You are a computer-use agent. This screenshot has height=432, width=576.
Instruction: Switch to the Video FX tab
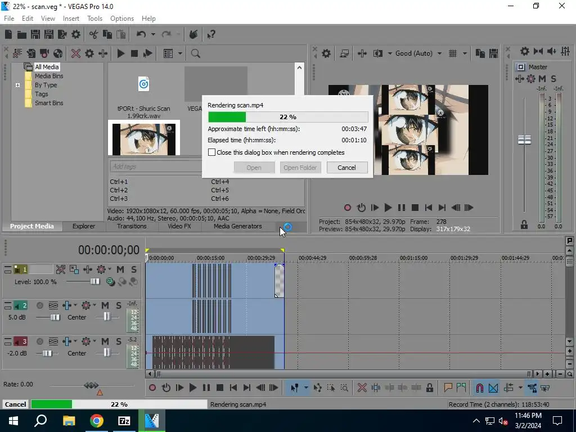[179, 226]
